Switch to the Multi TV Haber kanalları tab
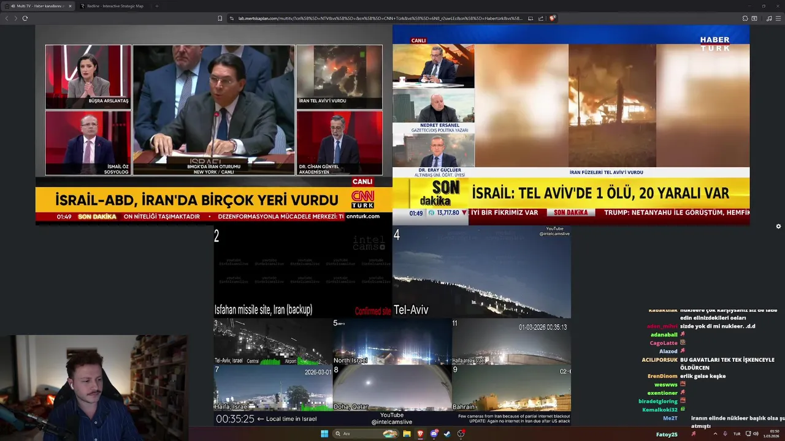 point(39,6)
